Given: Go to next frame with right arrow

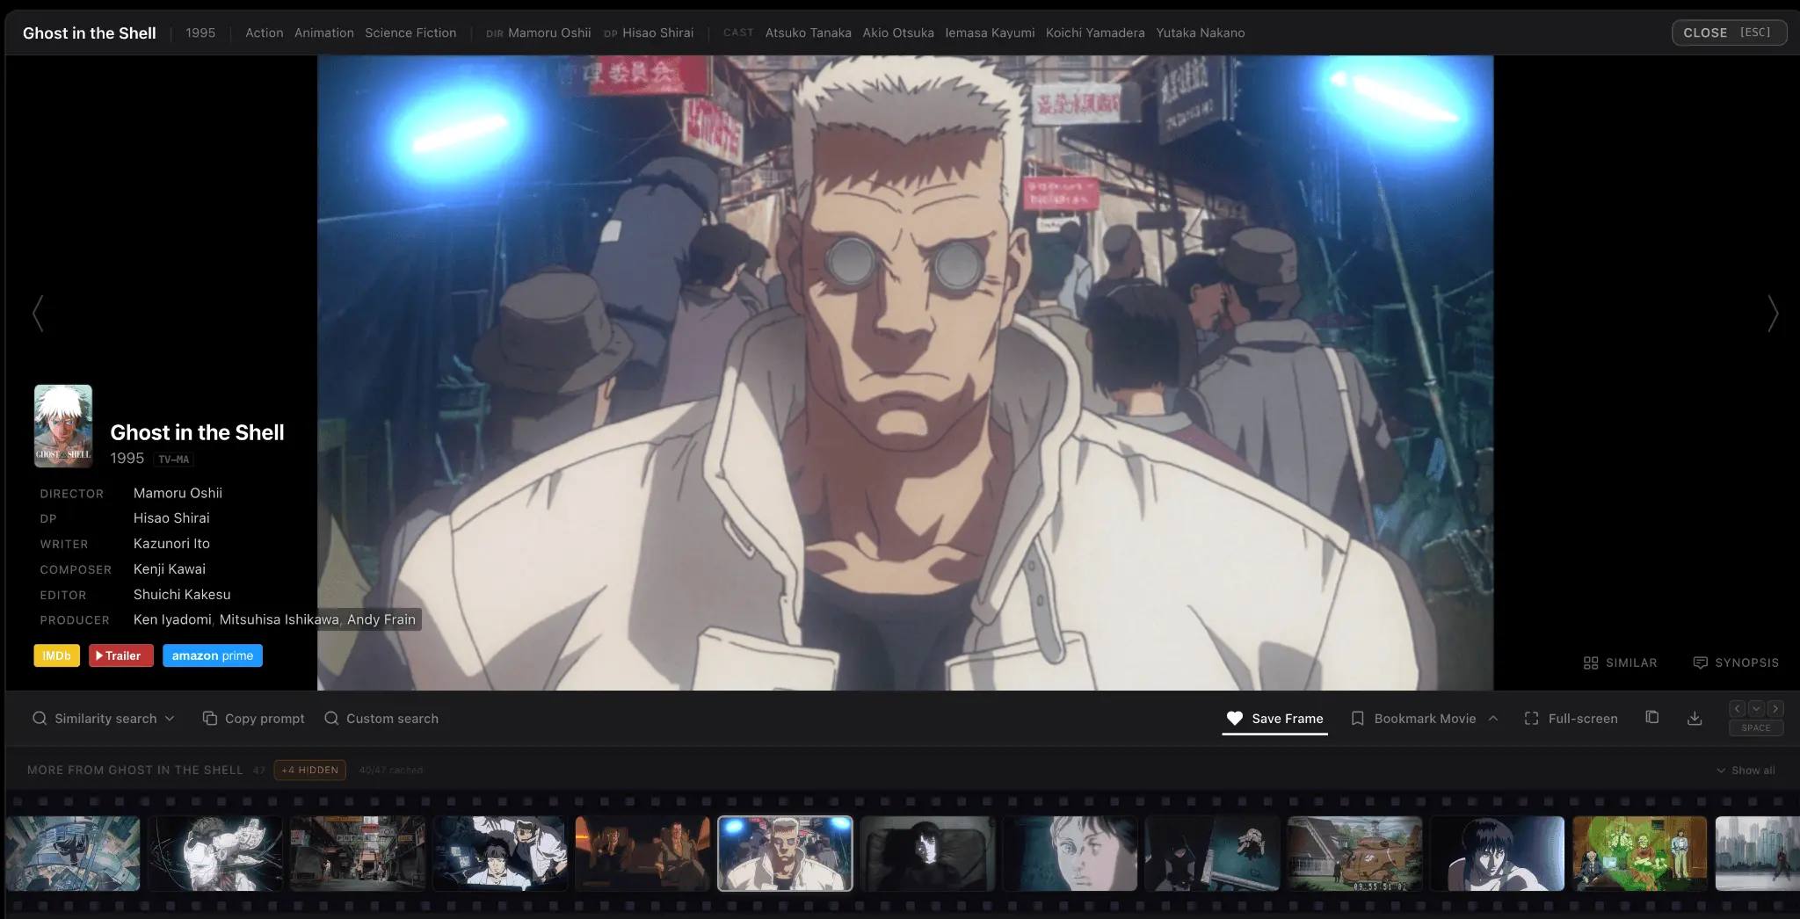Looking at the screenshot, I should [1773, 313].
